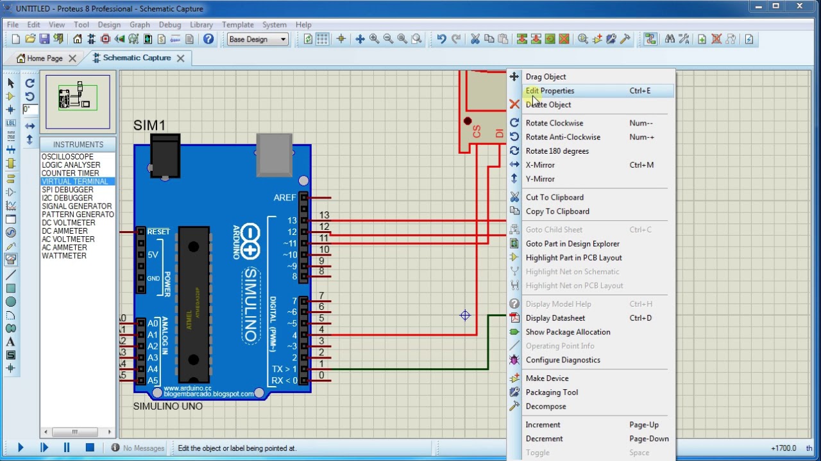Toggle the grid display toolbar button
821x461 pixels.
pyautogui.click(x=322, y=39)
